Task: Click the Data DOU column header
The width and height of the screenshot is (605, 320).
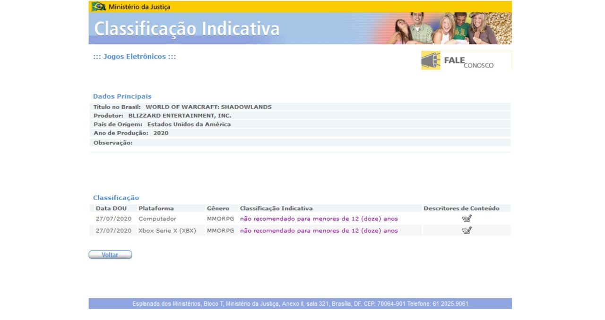Action: pos(111,208)
